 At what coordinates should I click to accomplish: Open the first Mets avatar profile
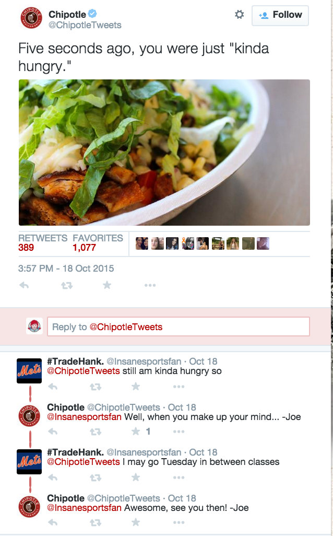coord(29,370)
